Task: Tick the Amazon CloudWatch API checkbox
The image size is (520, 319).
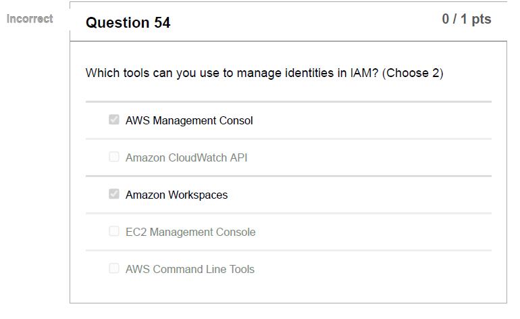Action: click(114, 157)
